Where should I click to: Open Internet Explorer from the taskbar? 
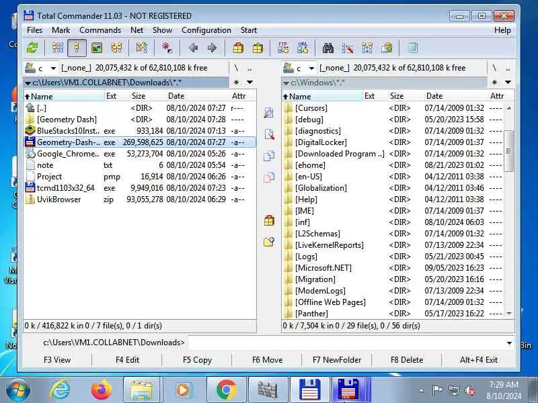(x=59, y=390)
